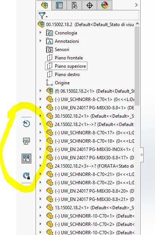The height and width of the screenshot is (235, 155).
Task: Click the blue undo arrow icon
Action: click(26, 124)
